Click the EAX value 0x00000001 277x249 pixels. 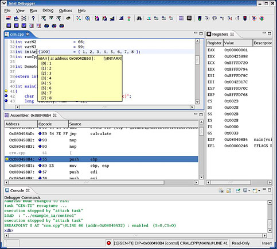(x=236, y=50)
